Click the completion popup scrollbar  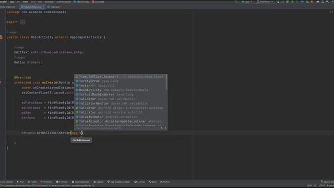(166, 83)
